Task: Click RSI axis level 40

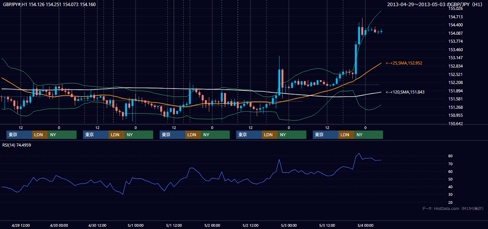Action: click(x=451, y=187)
